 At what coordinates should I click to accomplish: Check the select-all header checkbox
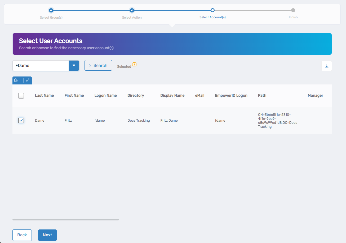point(21,96)
